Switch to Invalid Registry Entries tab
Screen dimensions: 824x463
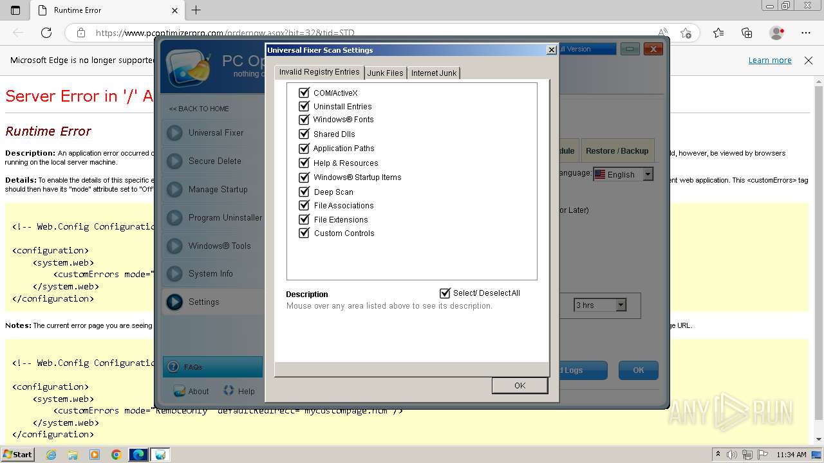[x=319, y=72]
